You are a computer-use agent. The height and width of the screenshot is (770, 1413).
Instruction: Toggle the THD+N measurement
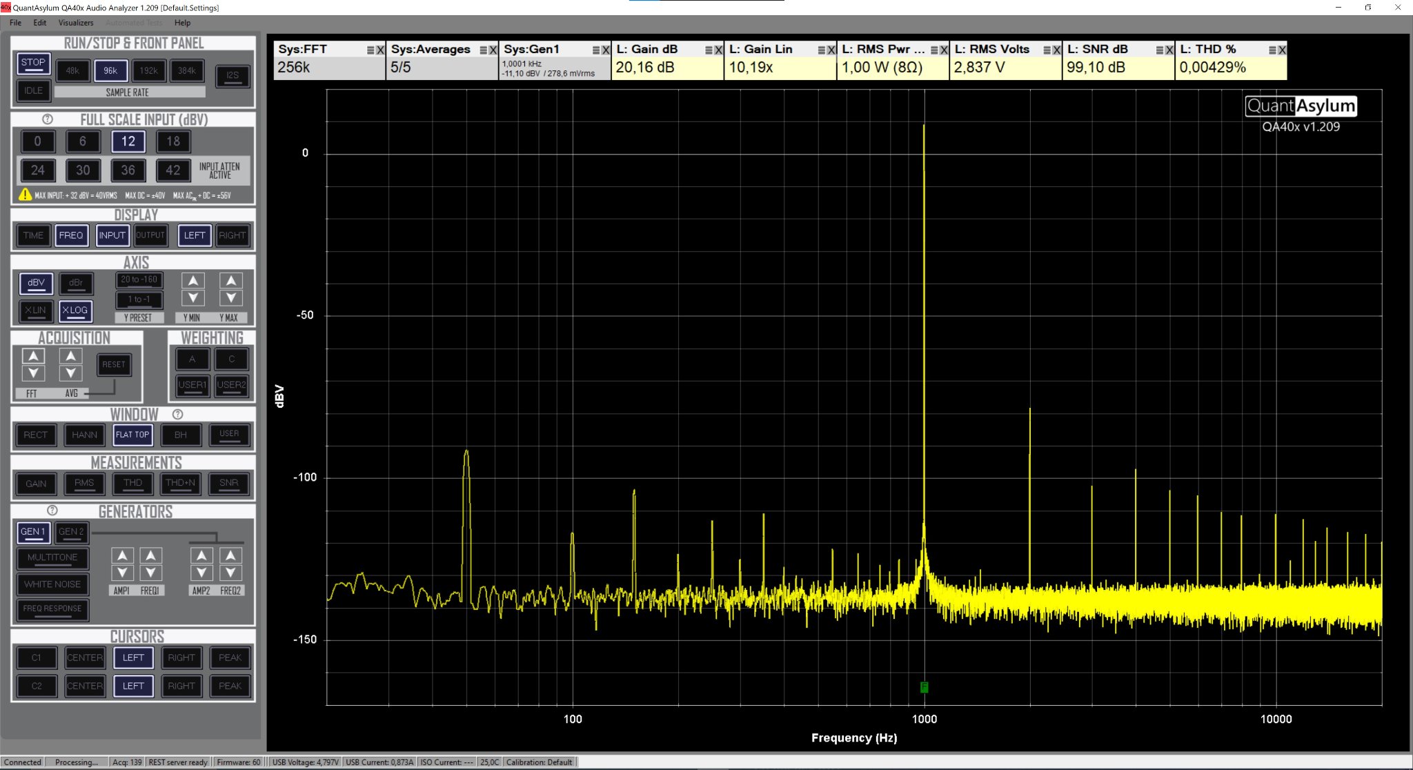[181, 484]
